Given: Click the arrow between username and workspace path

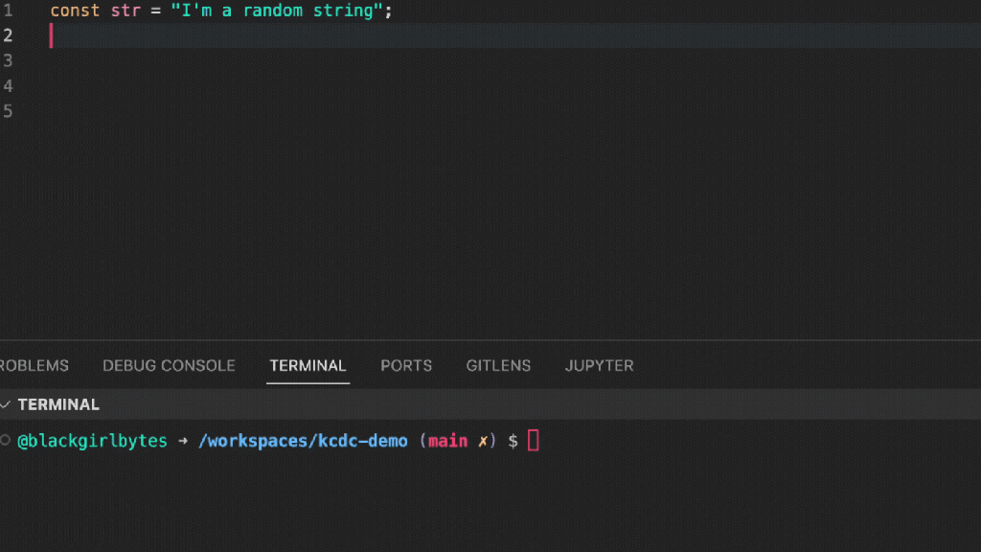Looking at the screenshot, I should click(x=184, y=441).
